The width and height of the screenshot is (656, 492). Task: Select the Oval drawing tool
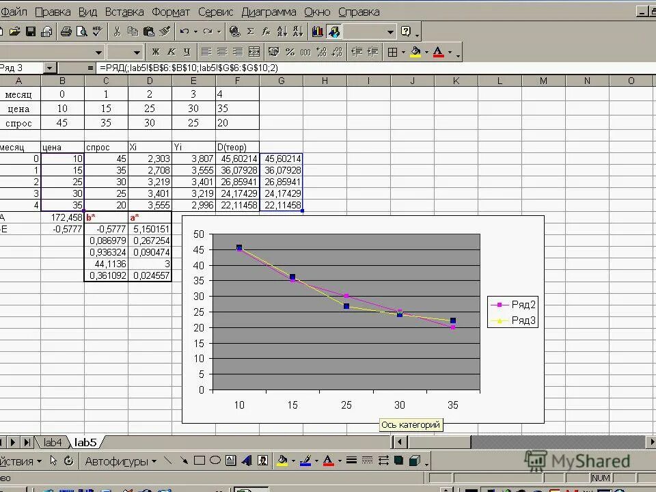215,461
